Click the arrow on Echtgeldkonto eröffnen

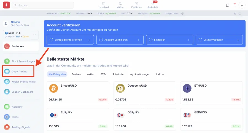(89, 40)
